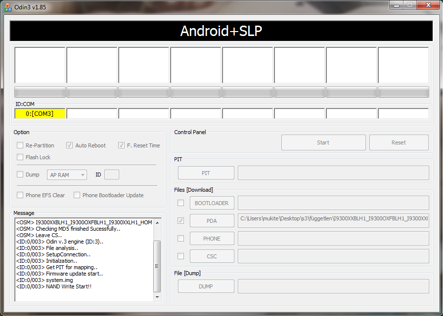Image resolution: width=443 pixels, height=316 pixels.
Task: Click 'Leave CS..' log line
Action: click(x=39, y=235)
